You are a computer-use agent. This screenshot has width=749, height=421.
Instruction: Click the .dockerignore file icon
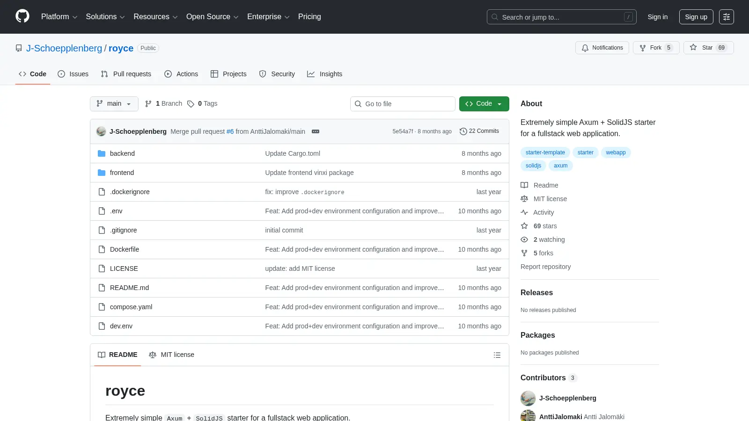point(102,192)
